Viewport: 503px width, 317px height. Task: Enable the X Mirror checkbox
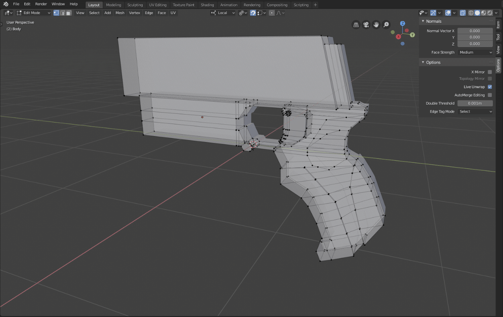coord(490,72)
